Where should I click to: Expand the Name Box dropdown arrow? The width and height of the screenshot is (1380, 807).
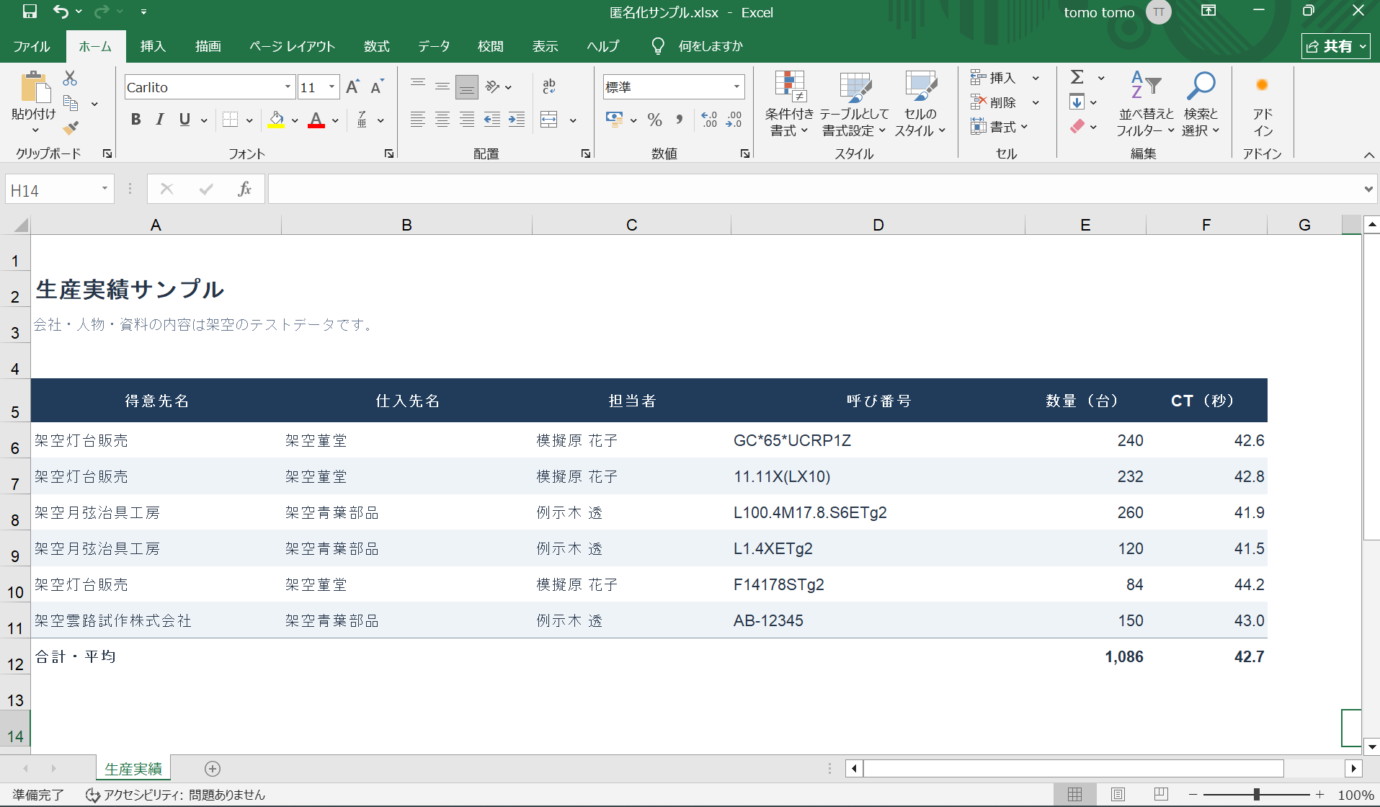tap(104, 189)
